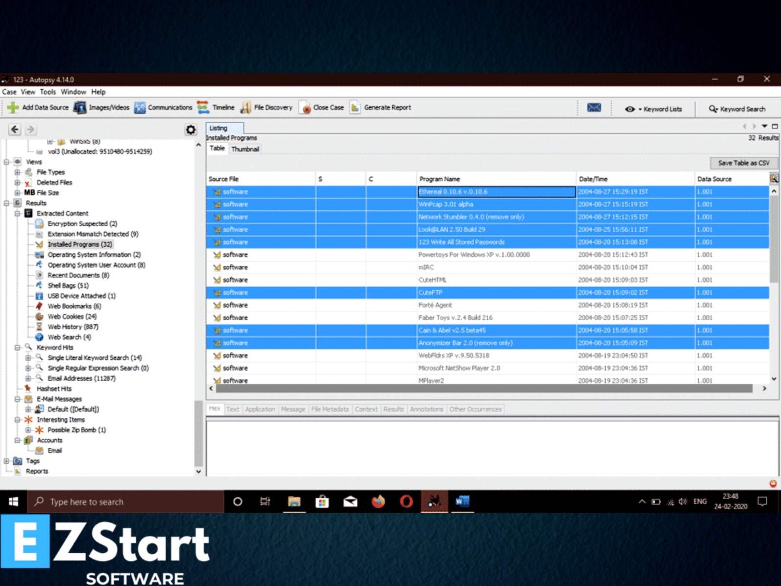Open the Communications visualization tool
The width and height of the screenshot is (781, 586).
pyautogui.click(x=140, y=107)
